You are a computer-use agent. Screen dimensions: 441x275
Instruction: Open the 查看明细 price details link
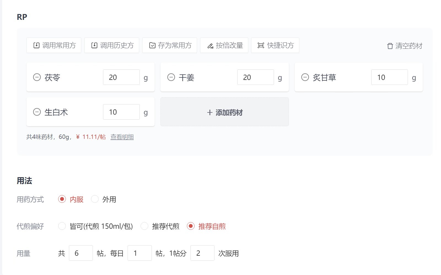122,136
